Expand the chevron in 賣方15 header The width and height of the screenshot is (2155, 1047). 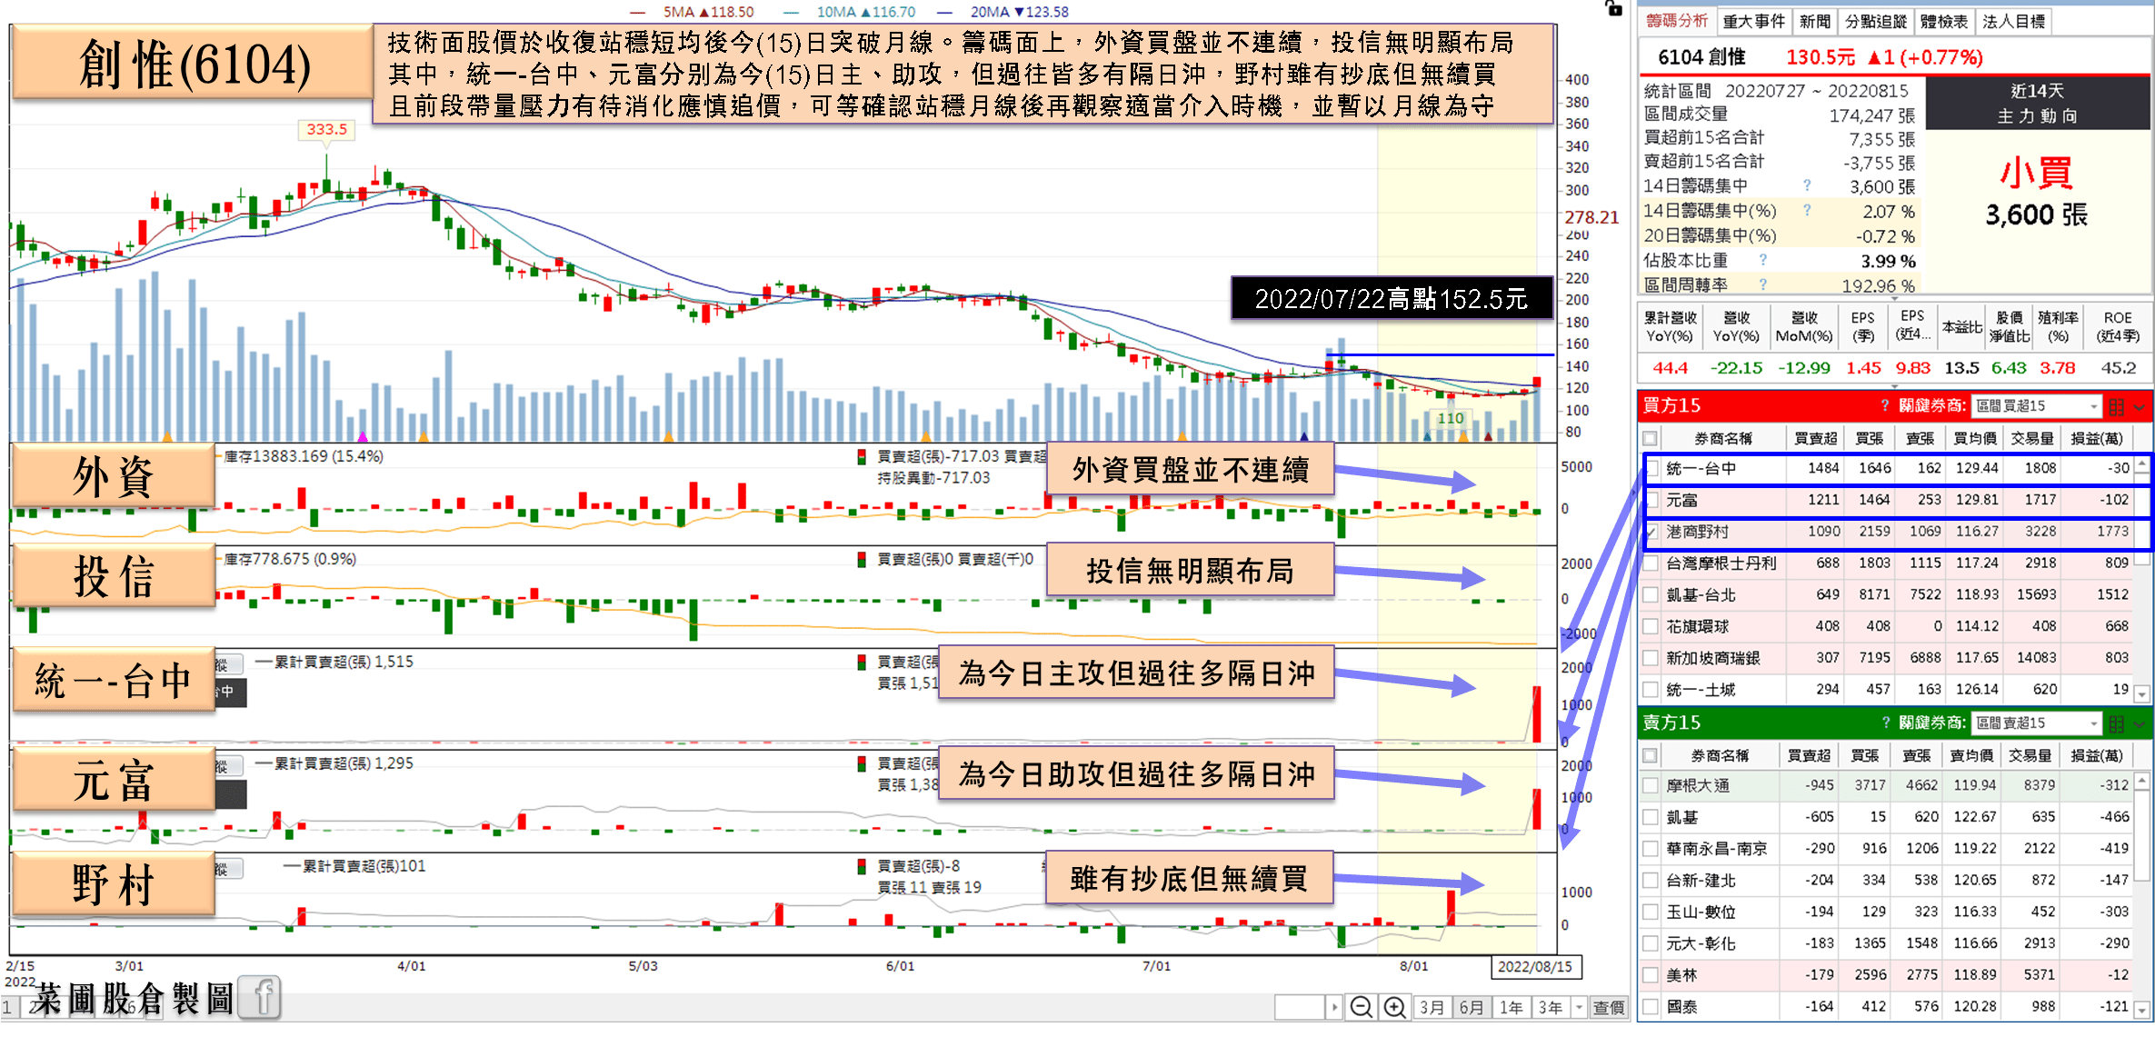2139,723
